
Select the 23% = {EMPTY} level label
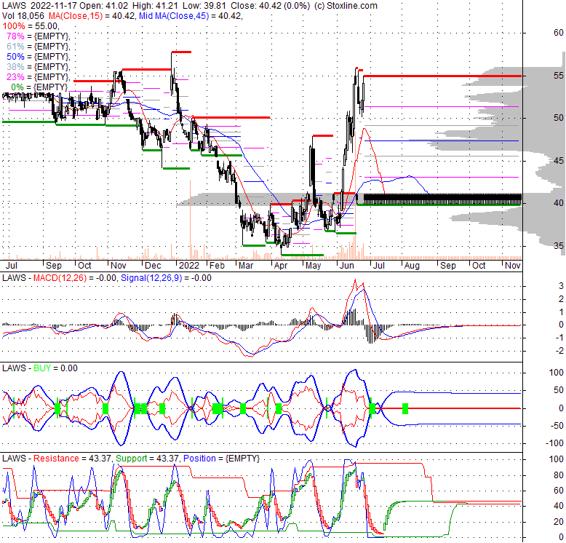38,77
